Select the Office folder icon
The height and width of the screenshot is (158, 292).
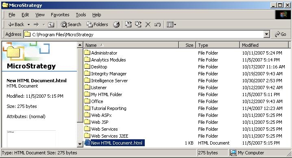(87, 101)
